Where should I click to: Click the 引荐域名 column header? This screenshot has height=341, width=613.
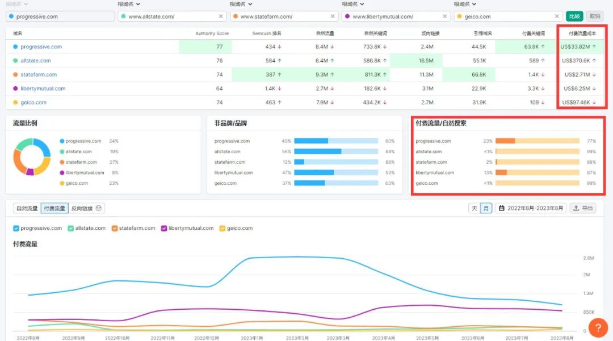point(483,33)
